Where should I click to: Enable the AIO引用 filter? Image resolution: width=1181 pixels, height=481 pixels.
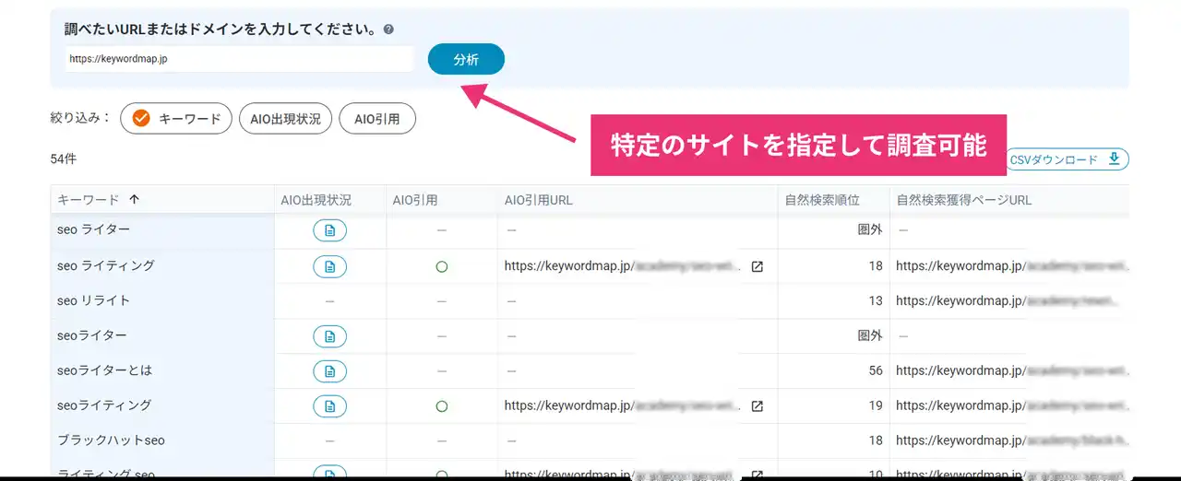click(x=377, y=119)
